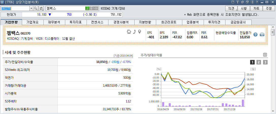Switch chart to view number 2
Image resolution: width=276 pixels, height=114 pixels.
259,62
